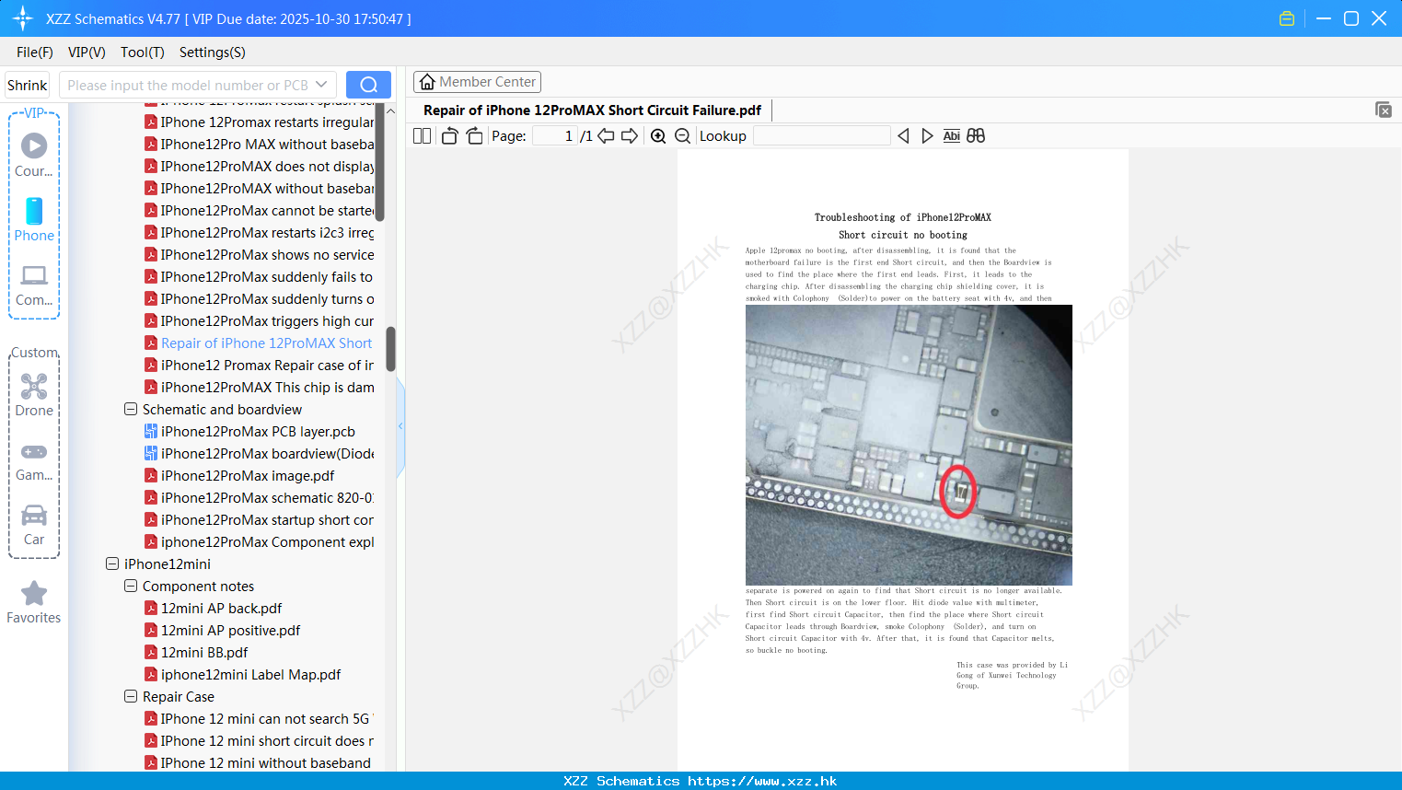
Task: Open Drone category in sidebar
Action: pos(34,395)
